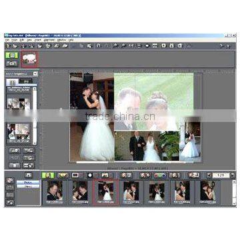240x240 pixels.
Task: Open the File menu
Action: 7,40
